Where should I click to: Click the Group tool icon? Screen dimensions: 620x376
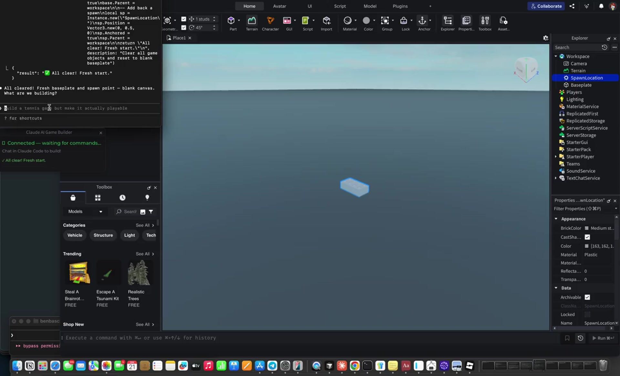[x=385, y=21]
